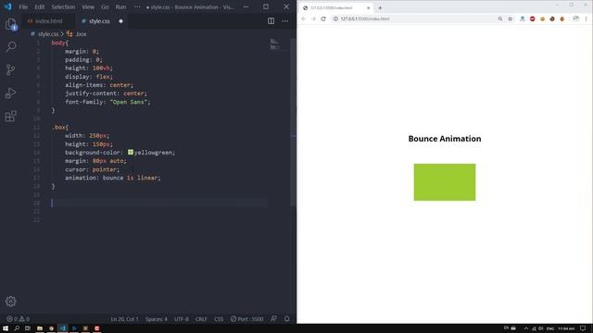
Task: Go forward in the browser
Action: (x=313, y=18)
